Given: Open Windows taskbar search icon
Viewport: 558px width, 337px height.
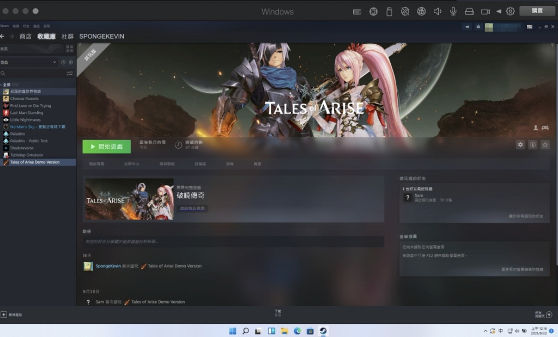Looking at the screenshot, I should (x=246, y=331).
